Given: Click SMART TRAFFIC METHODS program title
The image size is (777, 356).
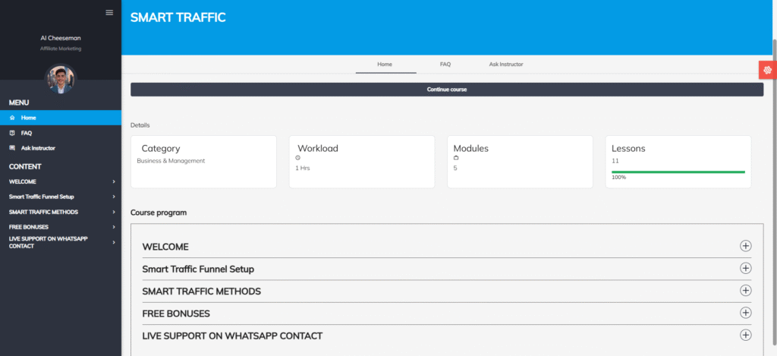Looking at the screenshot, I should (x=201, y=291).
